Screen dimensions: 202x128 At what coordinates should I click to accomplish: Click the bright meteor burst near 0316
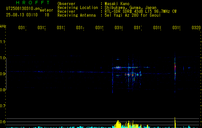(118, 67)
